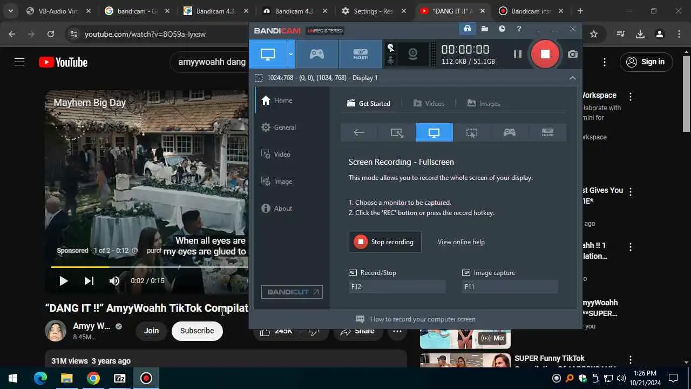Subscribe to the Amyy W channel

[x=197, y=331]
